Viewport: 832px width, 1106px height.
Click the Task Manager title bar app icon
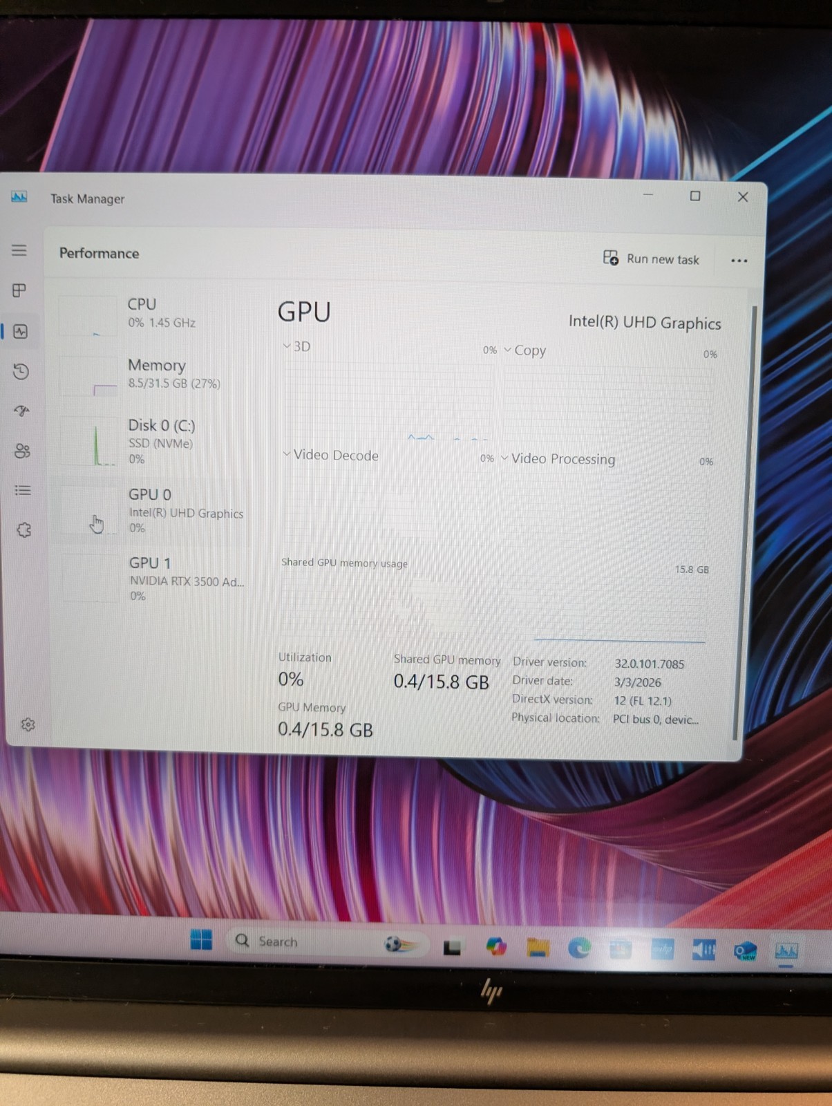click(x=19, y=198)
